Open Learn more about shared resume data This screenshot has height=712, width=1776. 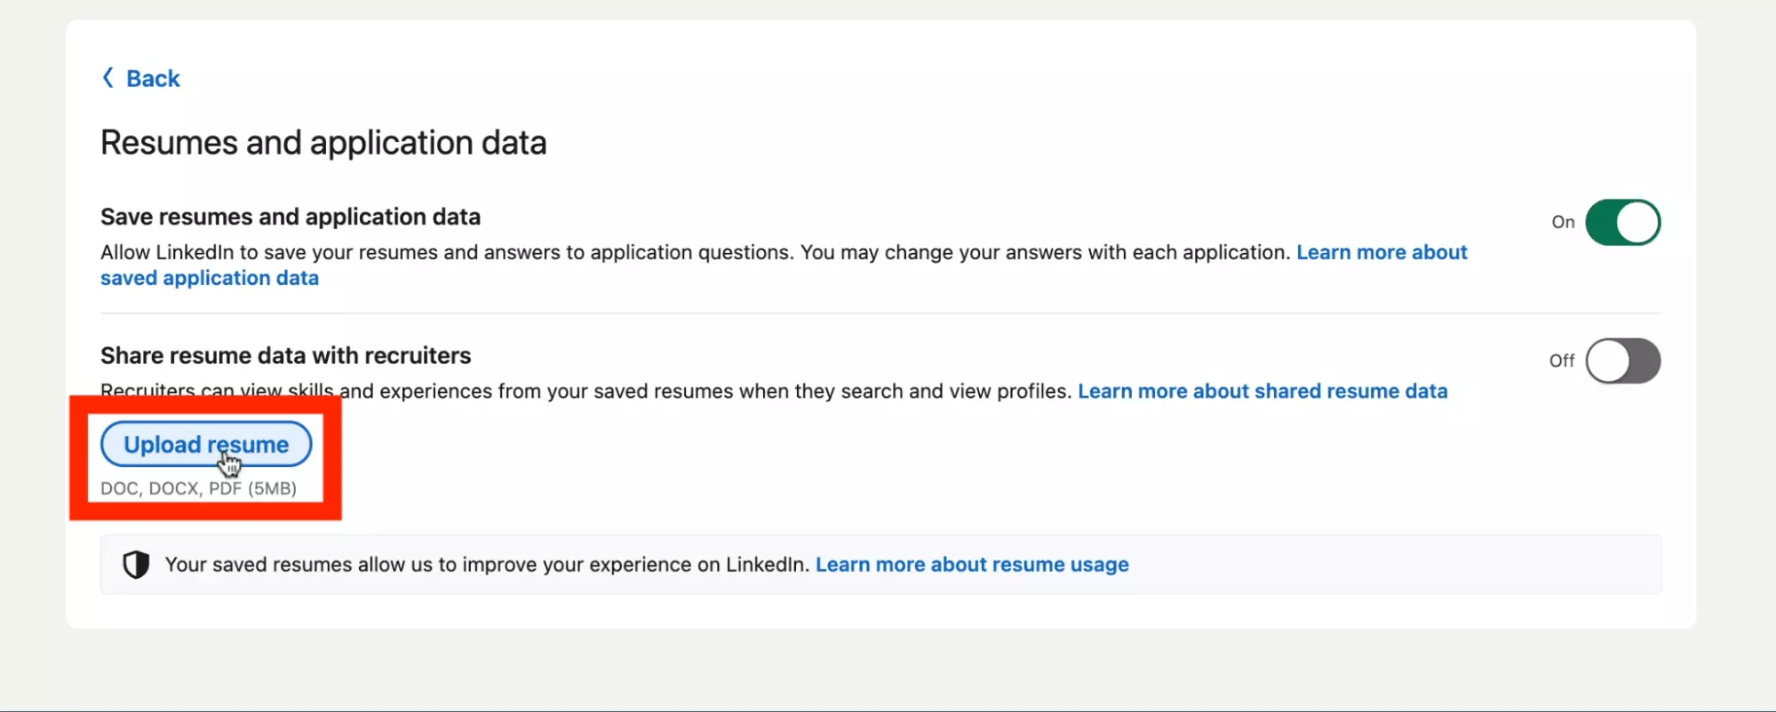coord(1262,392)
